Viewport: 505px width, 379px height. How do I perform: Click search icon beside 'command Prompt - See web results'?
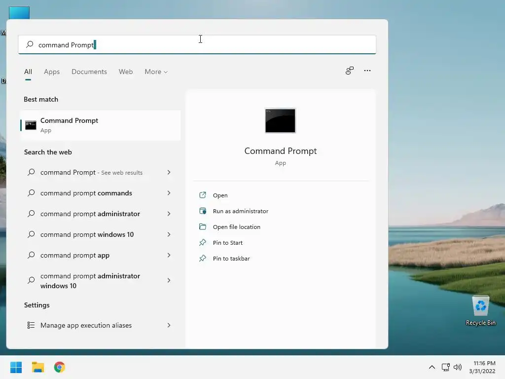[x=31, y=172]
